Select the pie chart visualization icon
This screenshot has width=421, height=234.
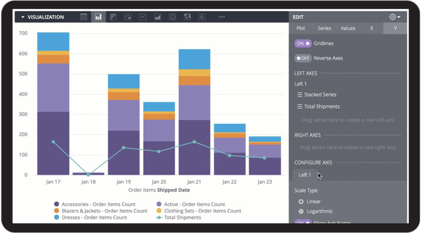pos(172,17)
